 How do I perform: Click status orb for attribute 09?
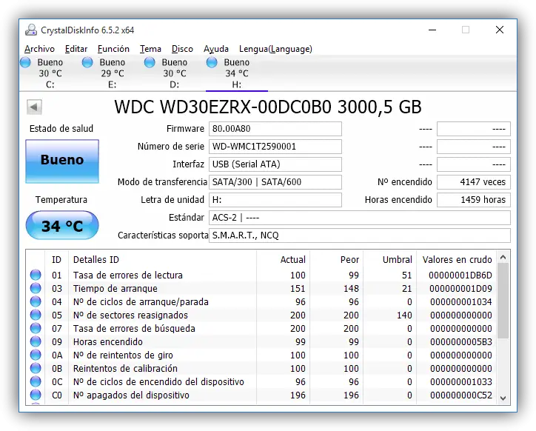point(36,341)
